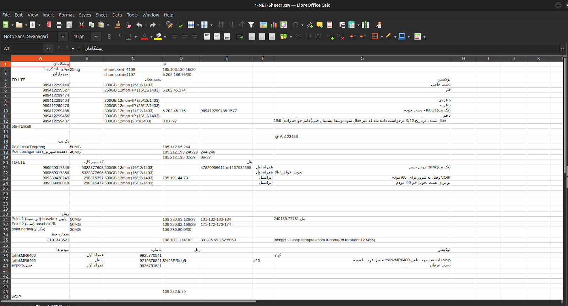
Task: Click the Sort Ascending icon
Action: (x=231, y=25)
